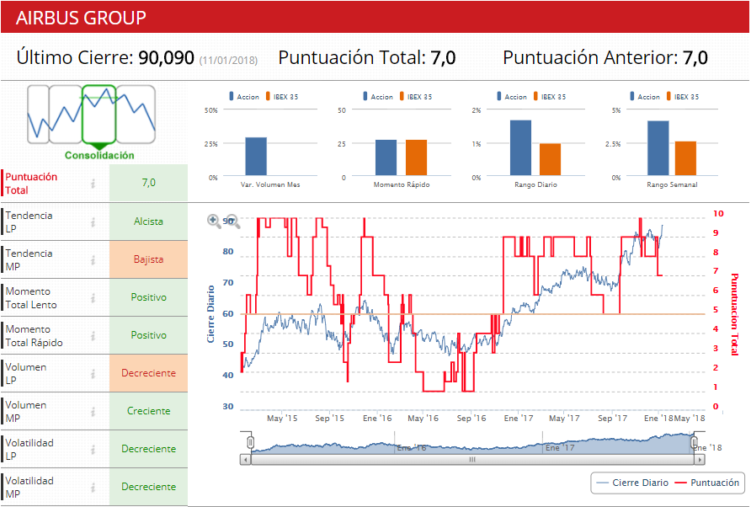
Task: Click the Puntuación Anterior: 7,0 text
Action: [605, 57]
